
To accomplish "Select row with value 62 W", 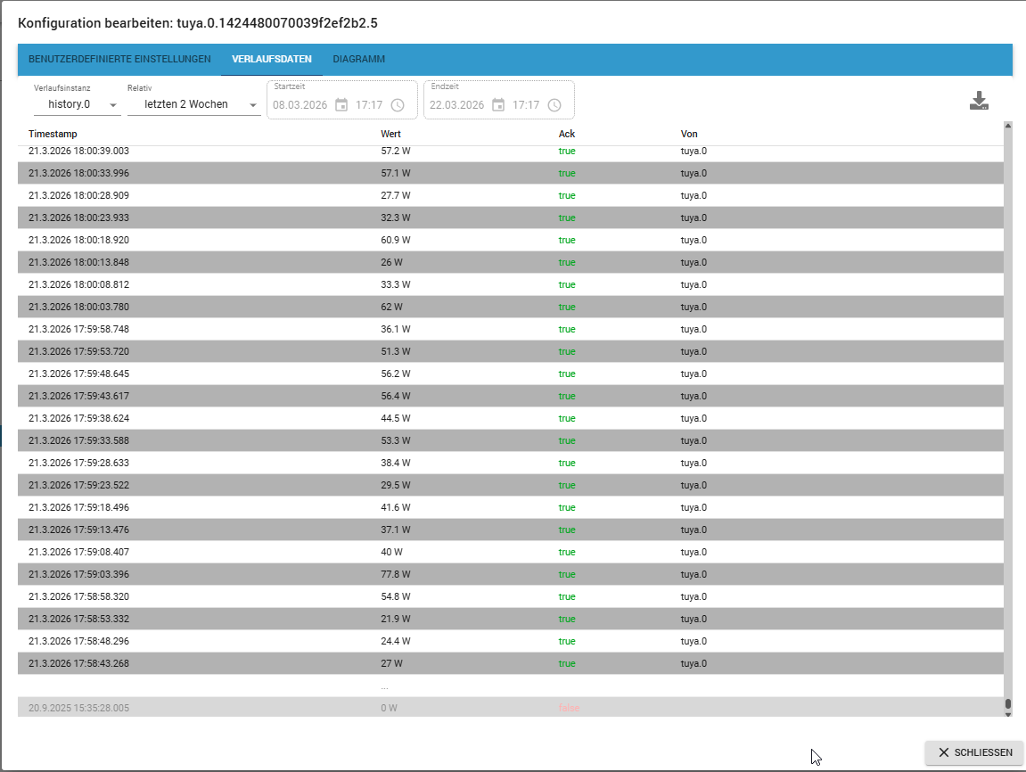I will (511, 307).
